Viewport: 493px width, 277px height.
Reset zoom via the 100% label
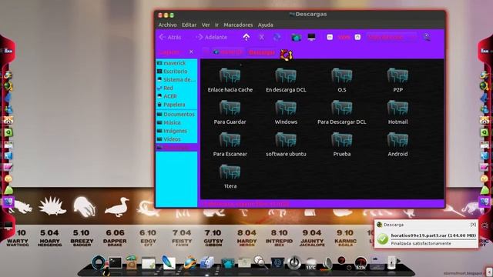(x=344, y=37)
